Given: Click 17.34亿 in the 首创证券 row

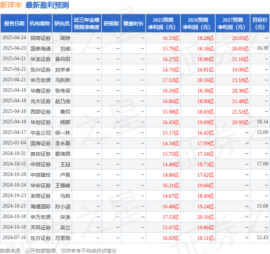Looking at the screenshot, I should 205,154.
